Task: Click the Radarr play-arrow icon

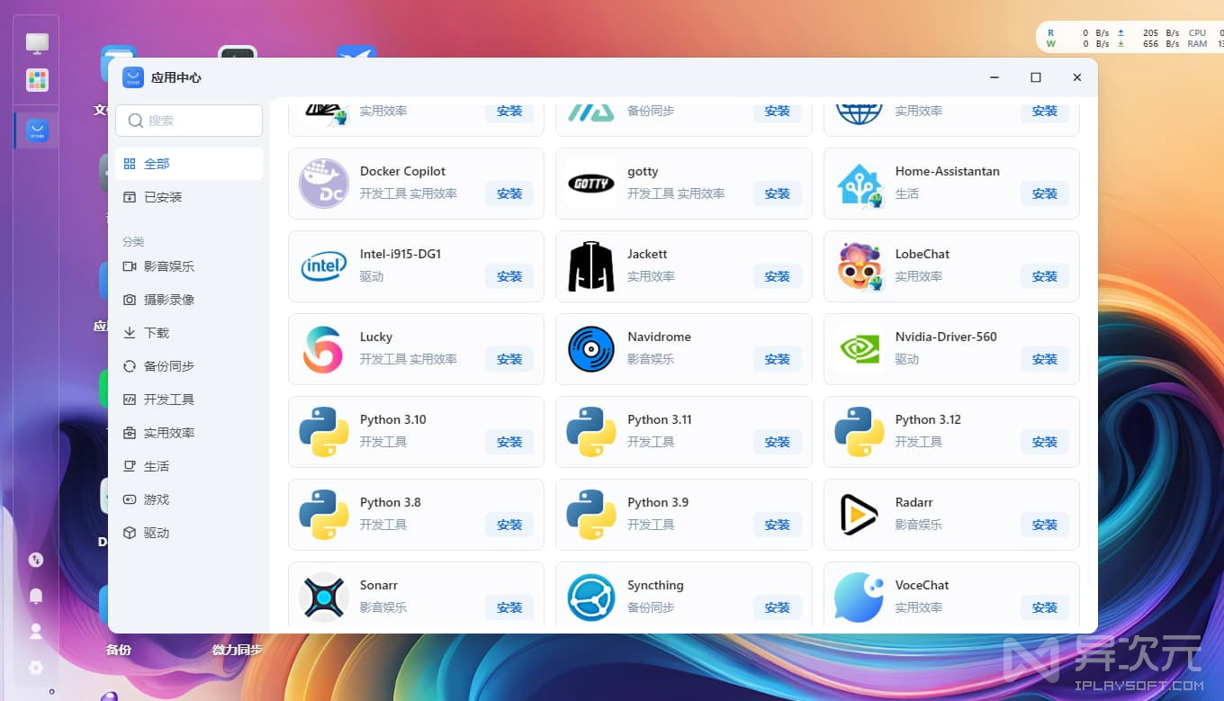Action: tap(859, 515)
